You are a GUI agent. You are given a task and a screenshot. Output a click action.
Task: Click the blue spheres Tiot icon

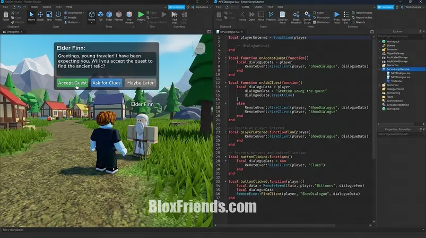(100, 14)
